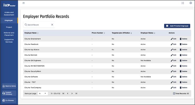Delete the Cikume-Entertaiment record
The height and width of the screenshot is (105, 195).
[183, 39]
